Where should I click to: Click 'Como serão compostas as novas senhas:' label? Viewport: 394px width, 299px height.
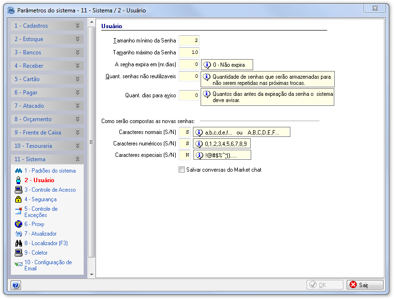coord(148,121)
